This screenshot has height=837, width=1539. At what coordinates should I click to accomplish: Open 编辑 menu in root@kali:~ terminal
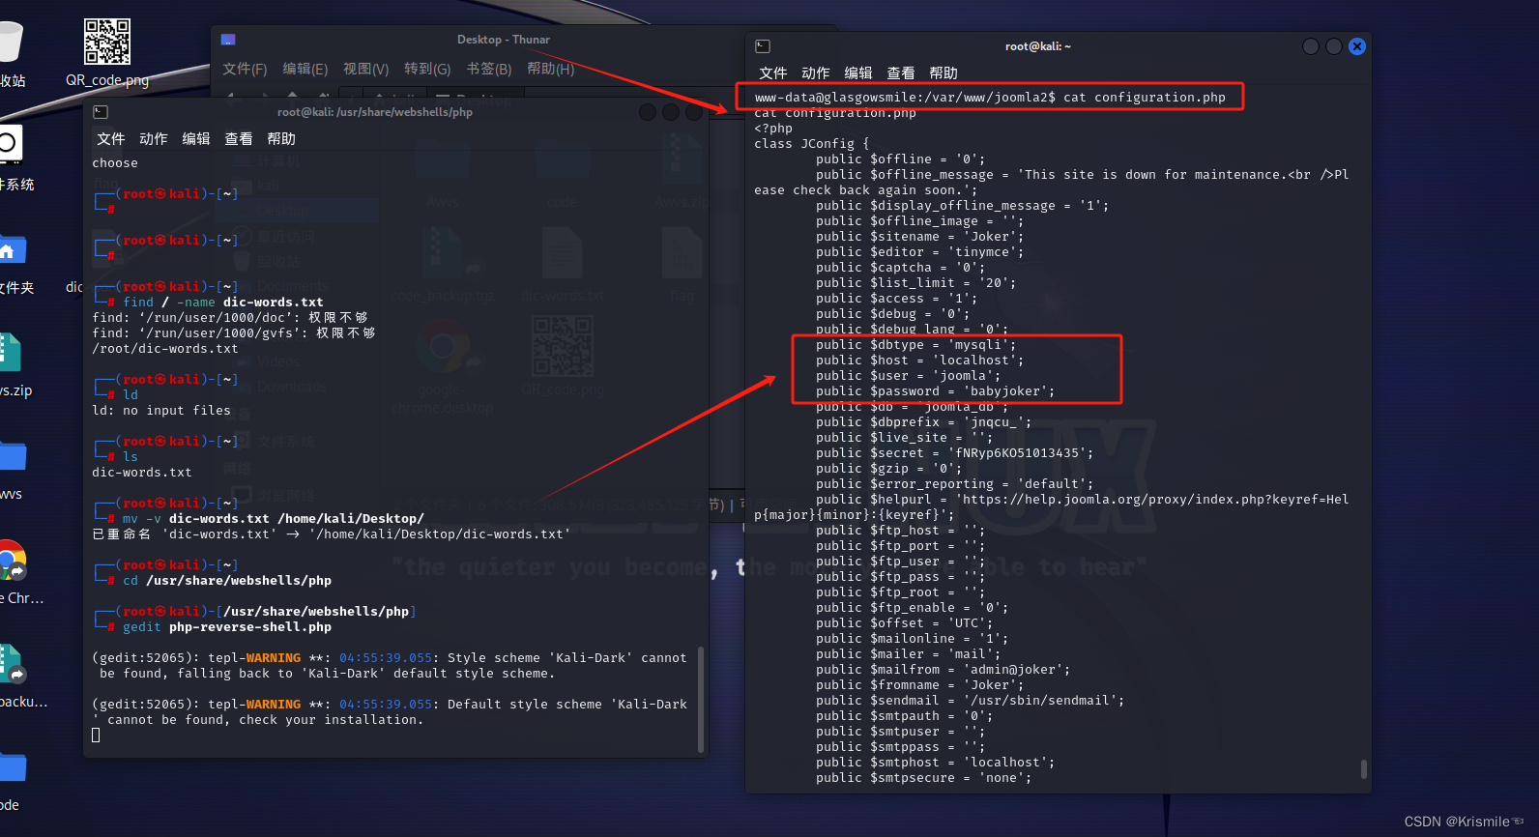858,73
